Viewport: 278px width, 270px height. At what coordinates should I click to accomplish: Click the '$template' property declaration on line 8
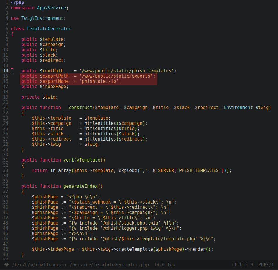[51, 39]
